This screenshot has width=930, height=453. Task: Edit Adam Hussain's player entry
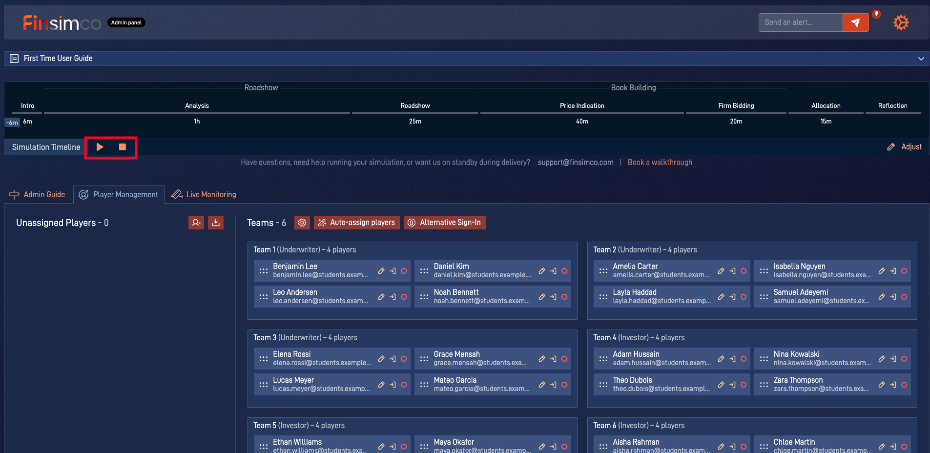coord(721,359)
